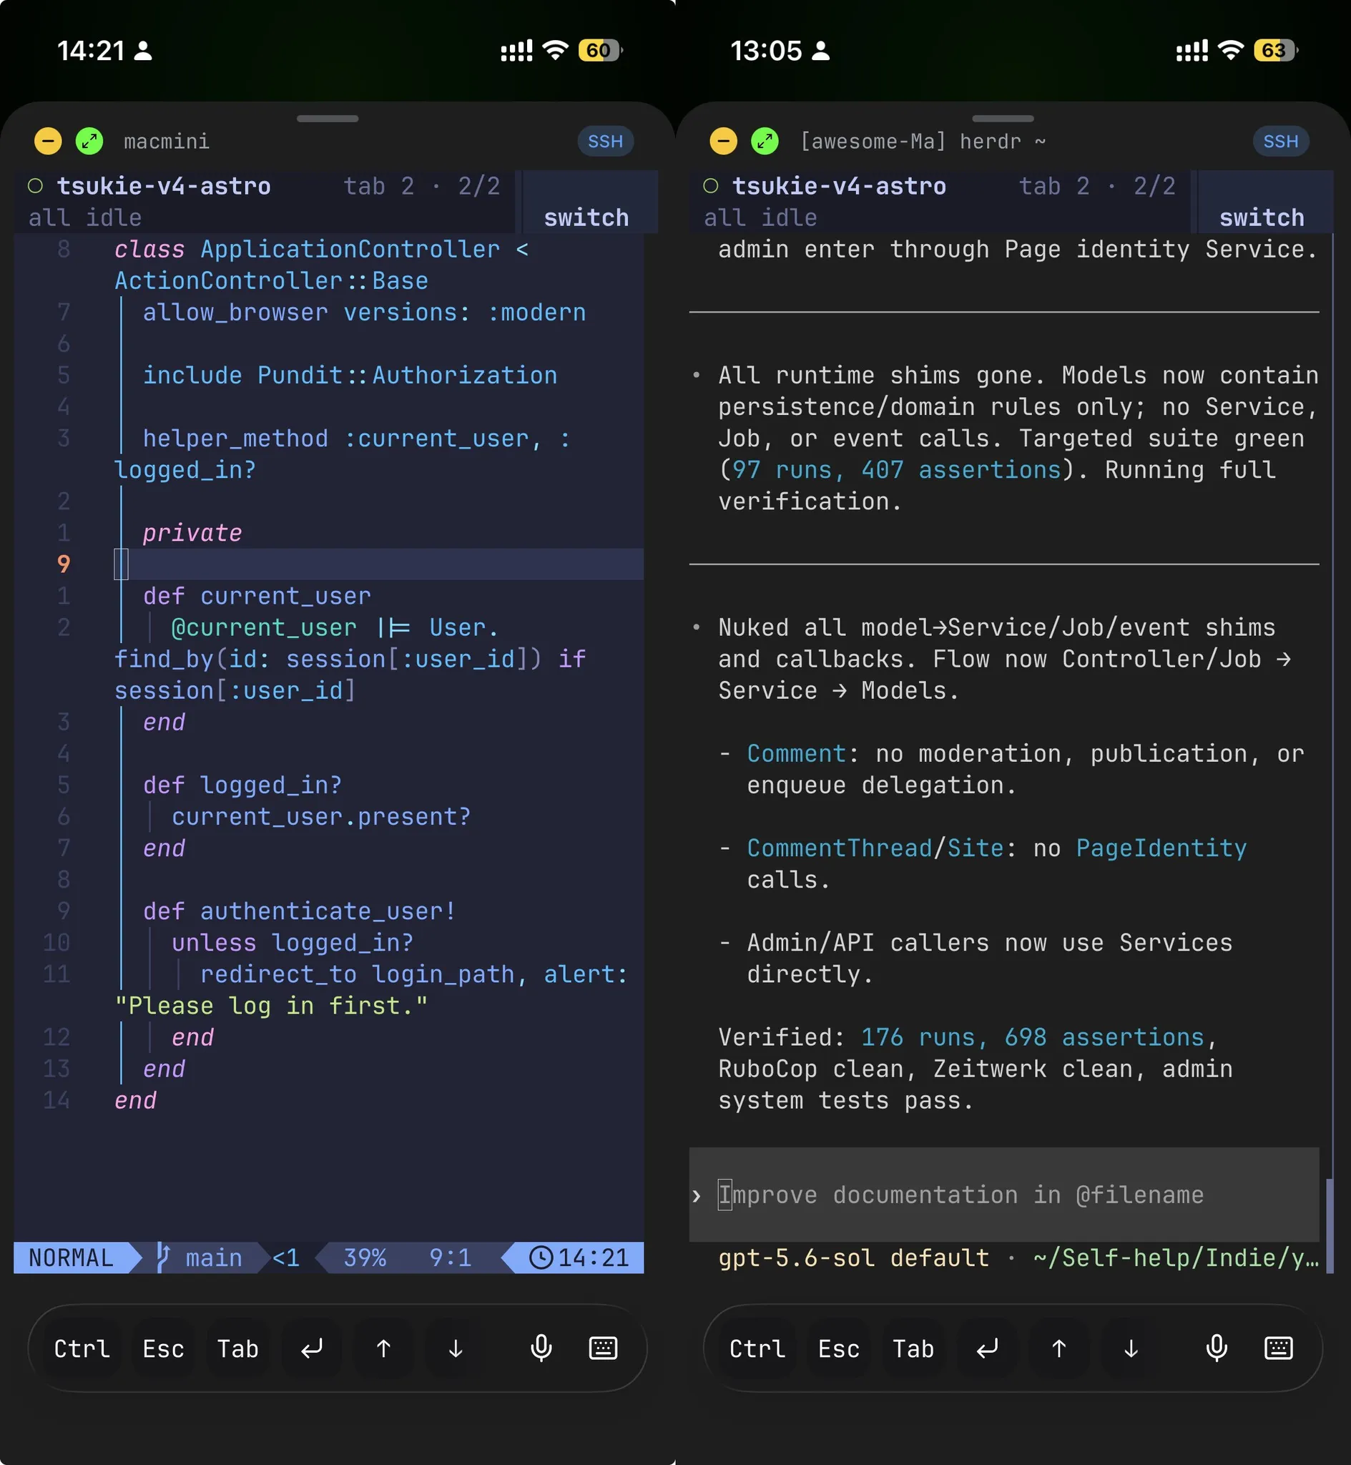Screen dimensions: 1351x1465
Task: Tap the SSH badge in macmini window
Action: point(605,141)
